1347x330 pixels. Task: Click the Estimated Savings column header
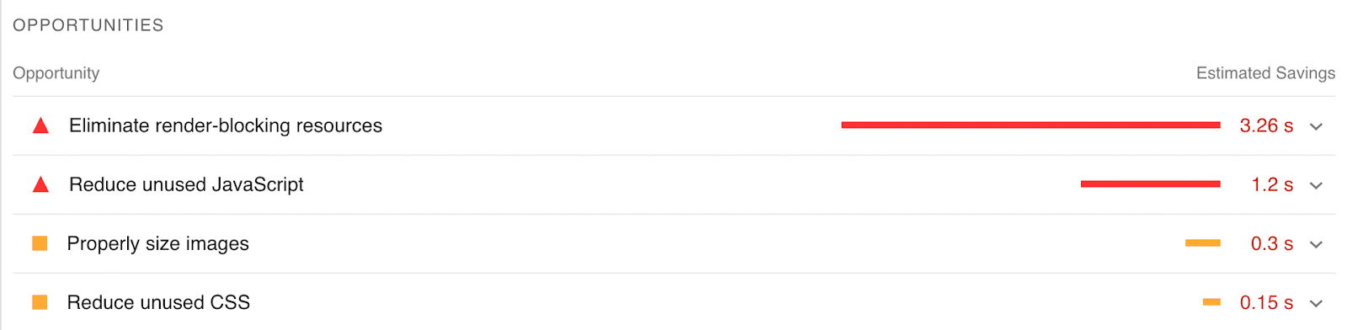coord(1265,73)
